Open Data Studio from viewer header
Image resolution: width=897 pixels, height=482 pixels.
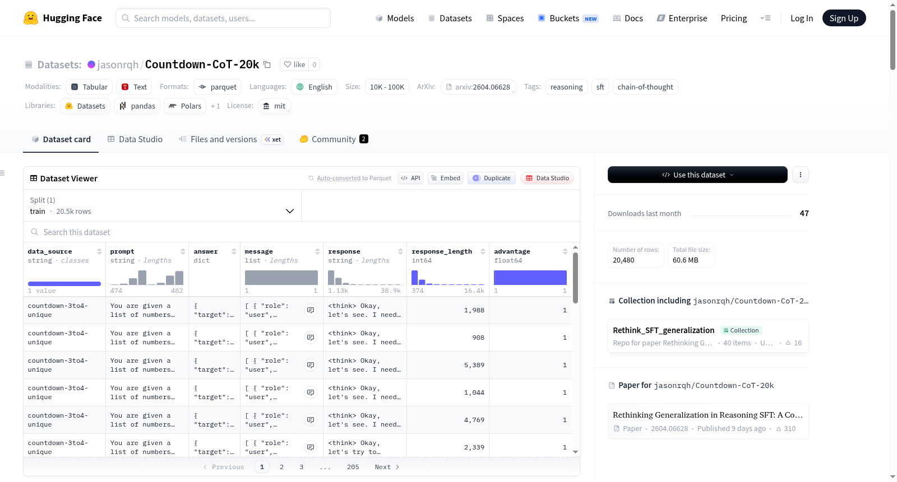pos(547,178)
